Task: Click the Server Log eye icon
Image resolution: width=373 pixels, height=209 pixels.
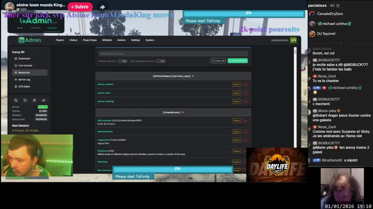Action: click(x=16, y=79)
